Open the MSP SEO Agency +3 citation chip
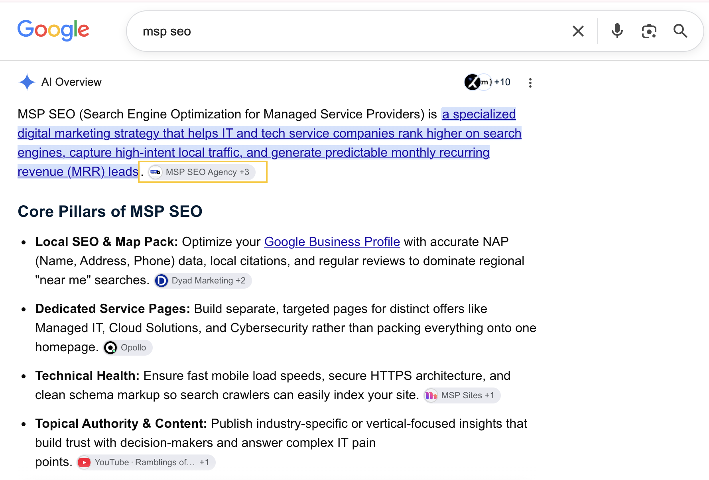 pos(202,172)
